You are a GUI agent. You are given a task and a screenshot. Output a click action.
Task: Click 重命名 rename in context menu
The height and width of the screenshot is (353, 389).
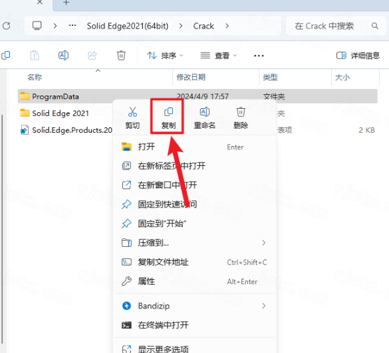click(204, 117)
